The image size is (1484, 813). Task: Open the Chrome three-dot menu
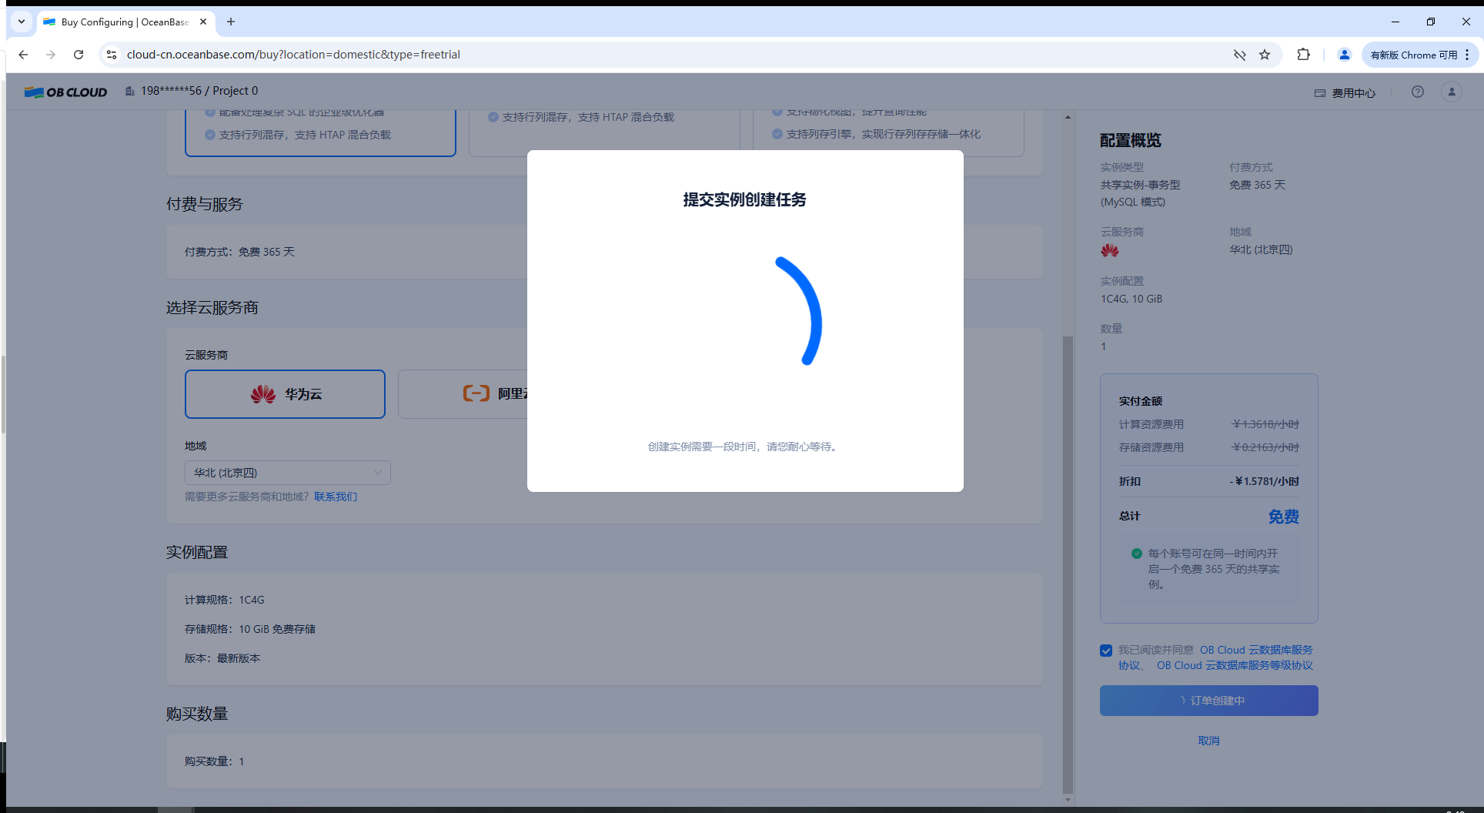[1468, 55]
